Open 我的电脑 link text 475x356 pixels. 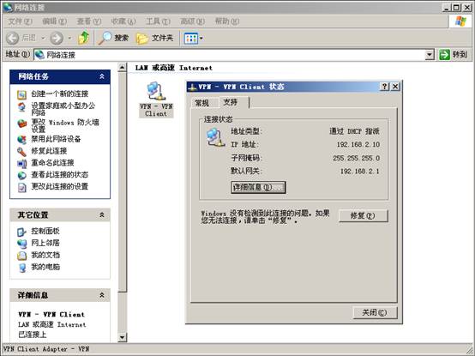coord(45,267)
